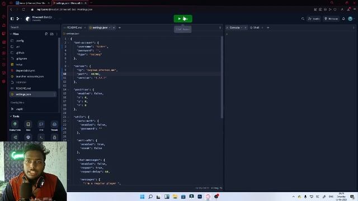
Task: Open the Files panel three-dot menu
Action: click(57, 34)
